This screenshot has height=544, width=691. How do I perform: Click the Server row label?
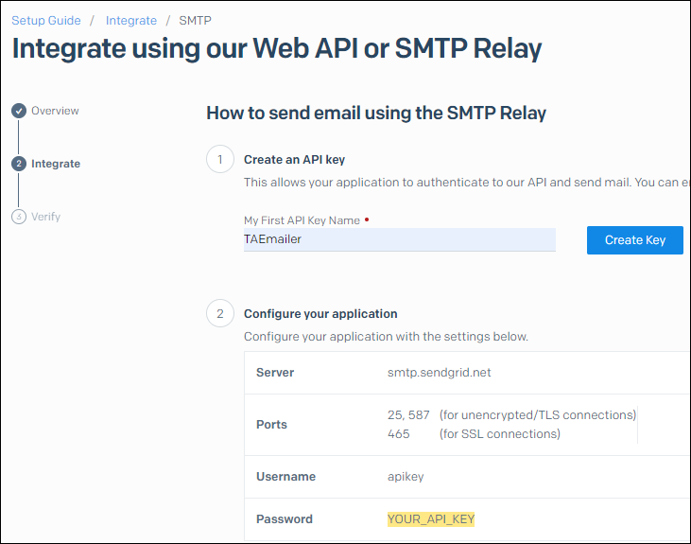pos(275,373)
